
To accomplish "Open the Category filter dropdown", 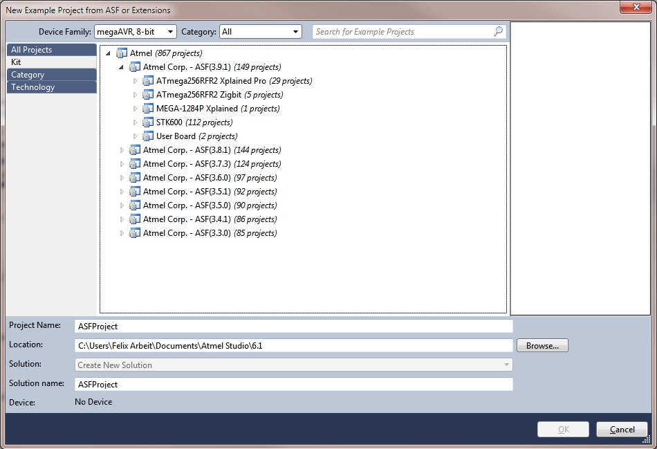I will coord(261,31).
